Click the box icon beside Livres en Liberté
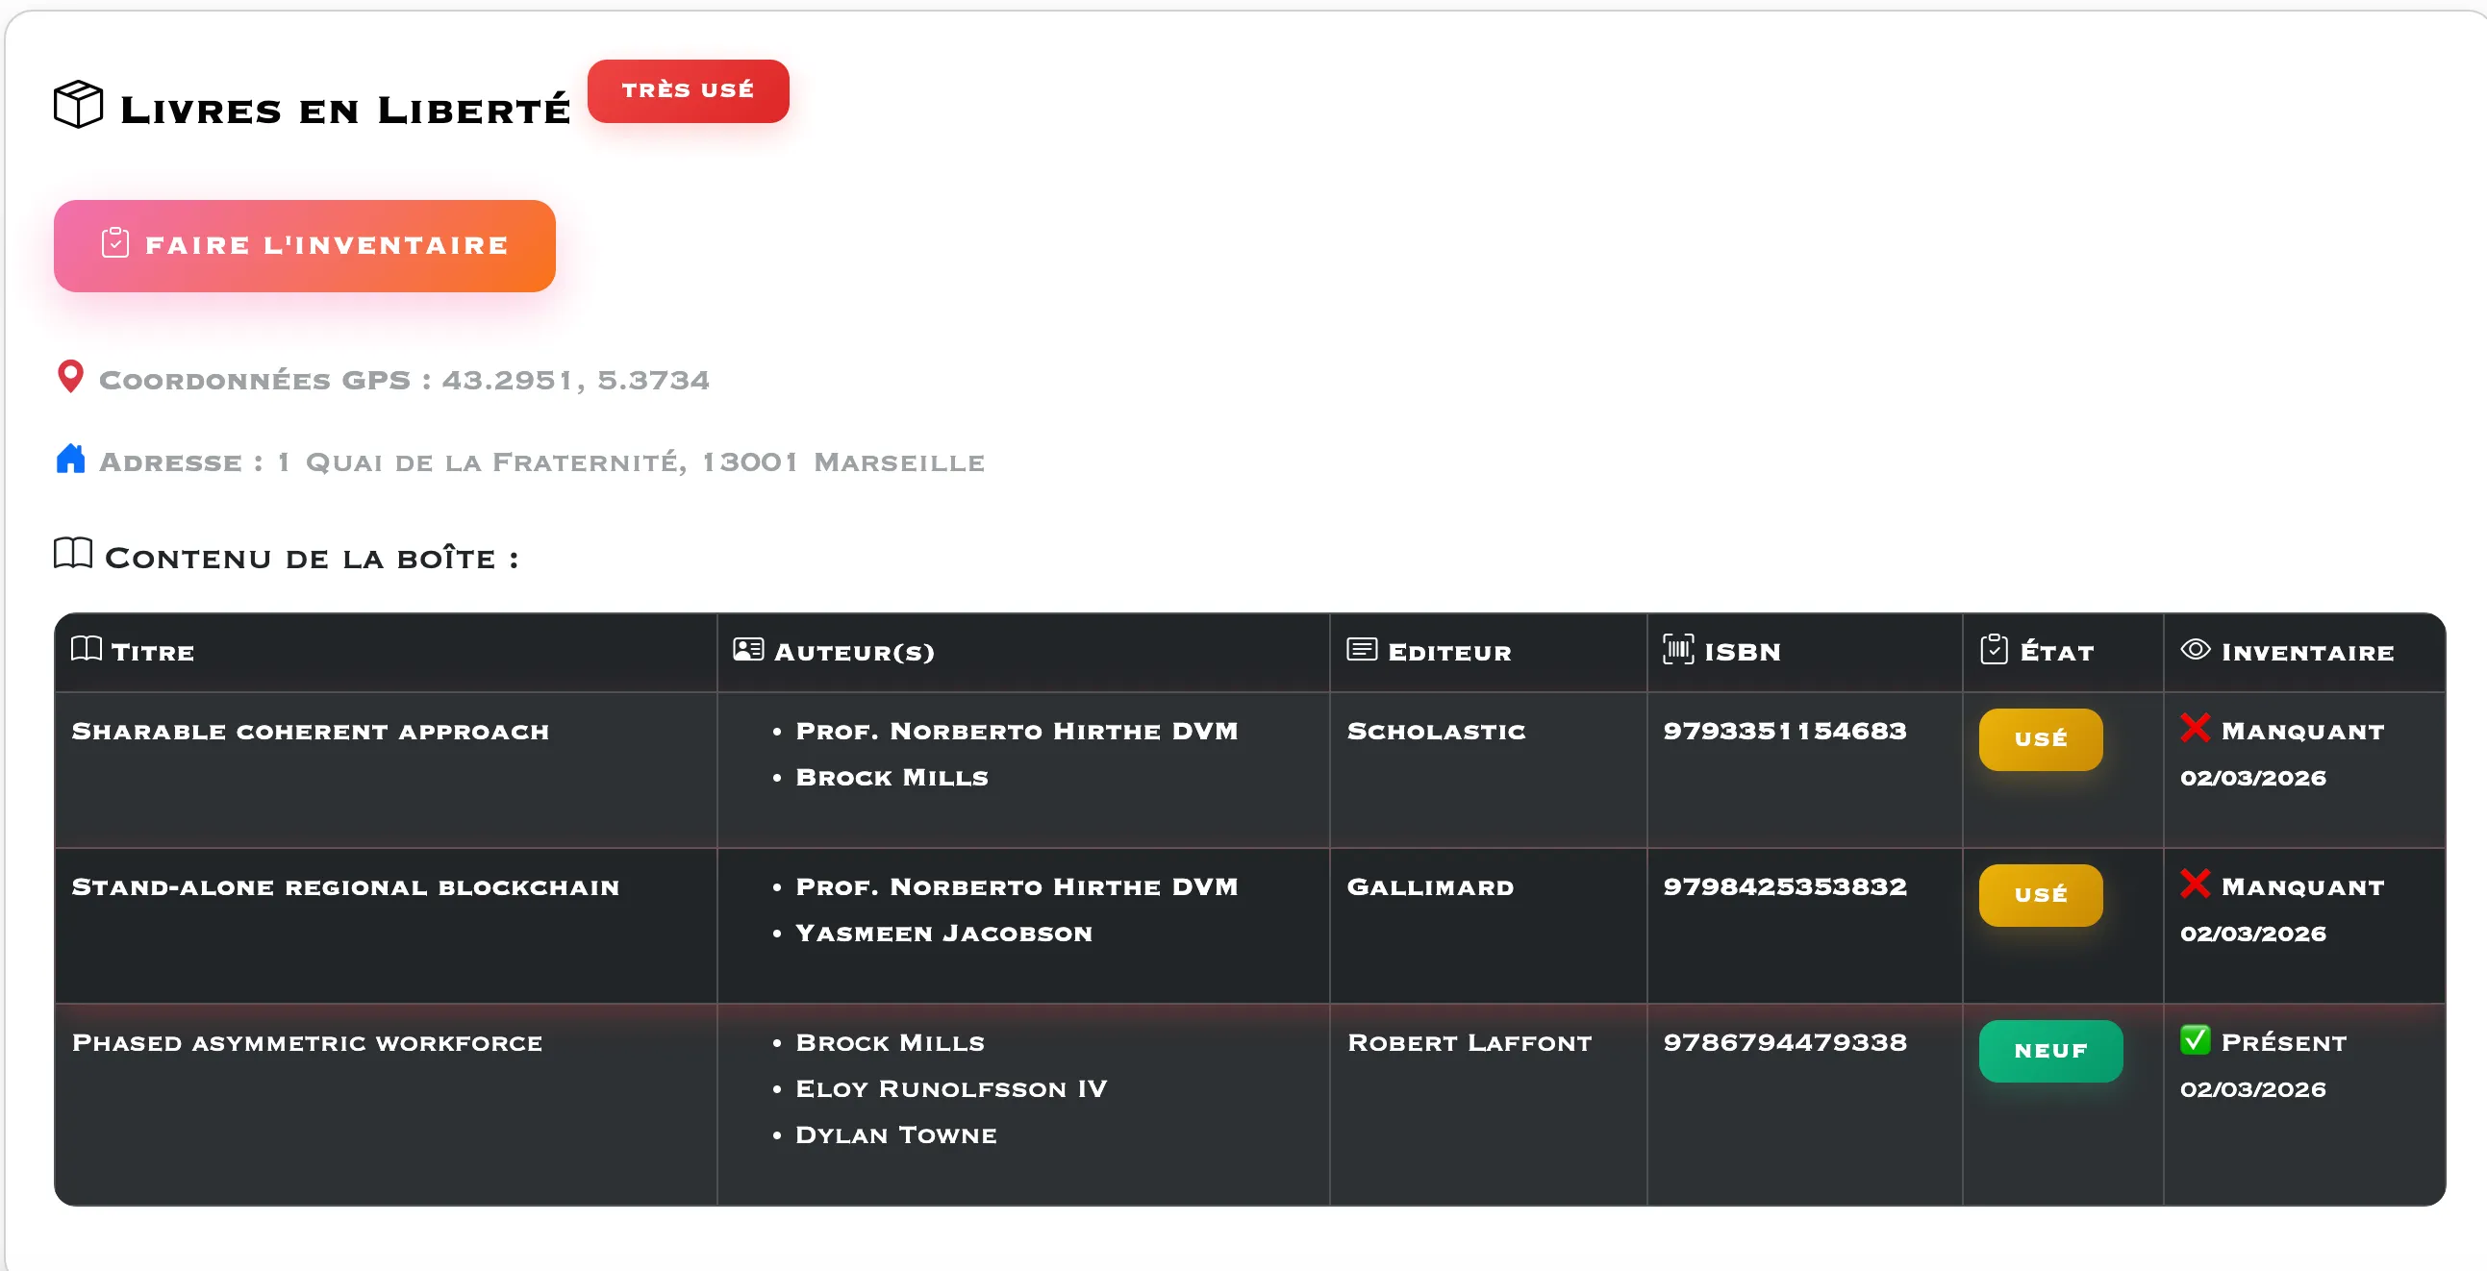The width and height of the screenshot is (2487, 1271). click(x=78, y=104)
